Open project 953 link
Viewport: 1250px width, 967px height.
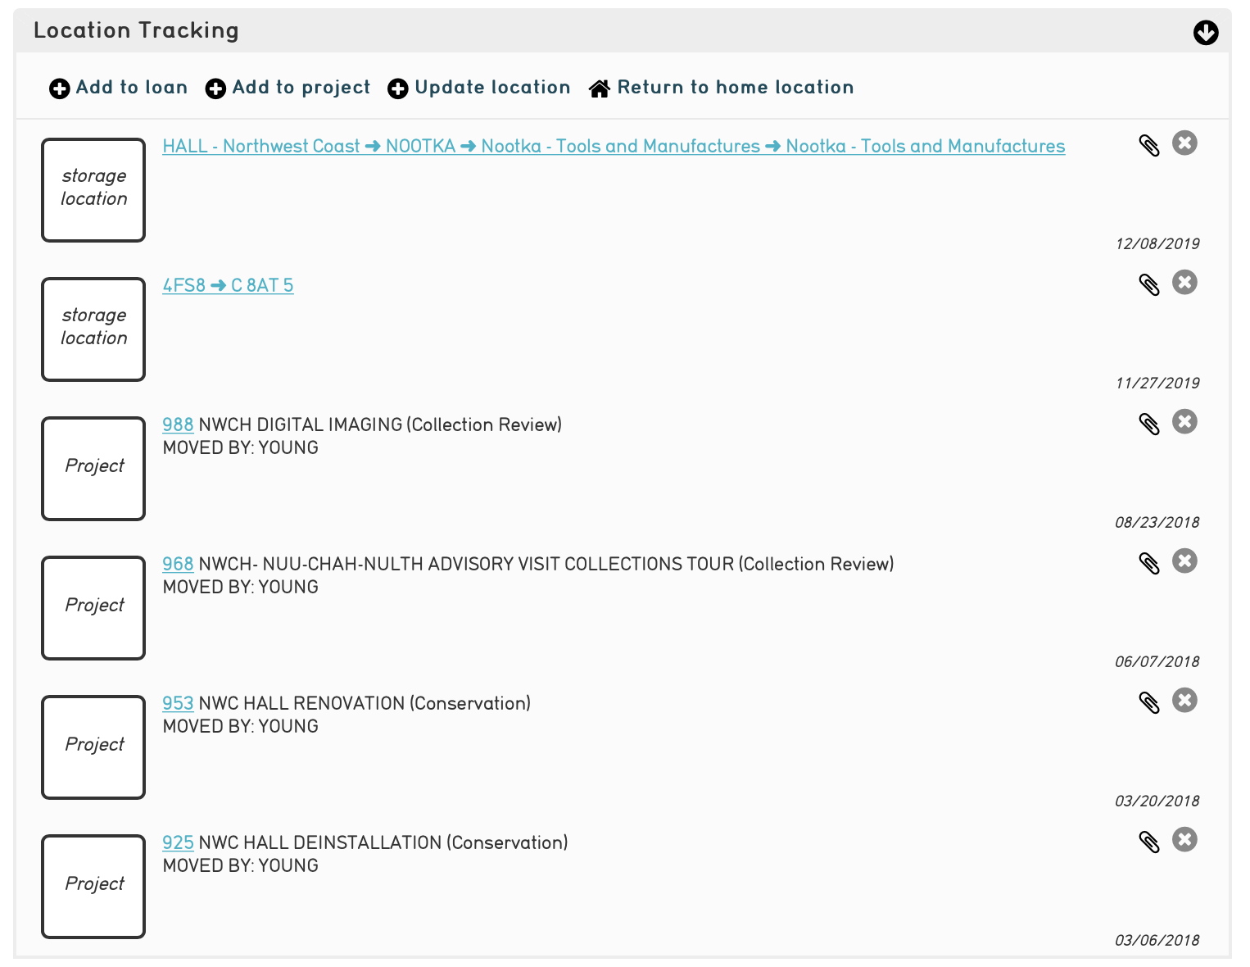click(x=178, y=704)
